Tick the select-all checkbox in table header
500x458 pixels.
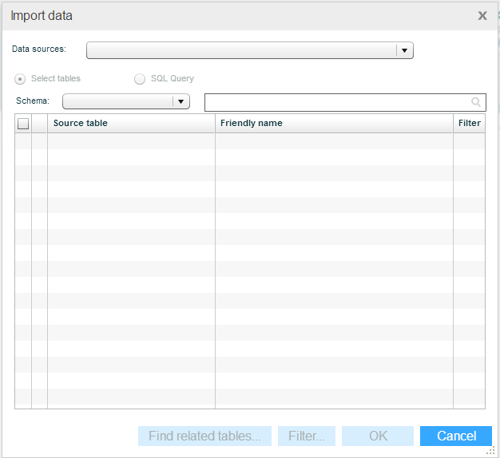(x=23, y=124)
